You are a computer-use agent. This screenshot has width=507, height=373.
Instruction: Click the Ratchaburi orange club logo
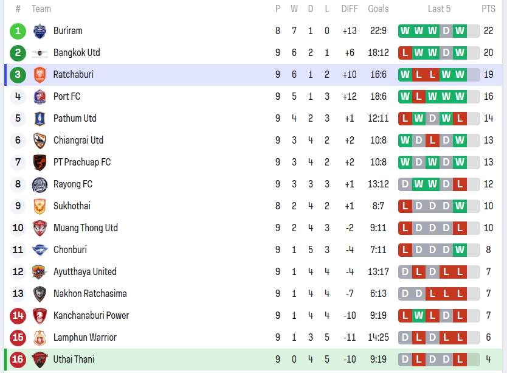click(40, 75)
